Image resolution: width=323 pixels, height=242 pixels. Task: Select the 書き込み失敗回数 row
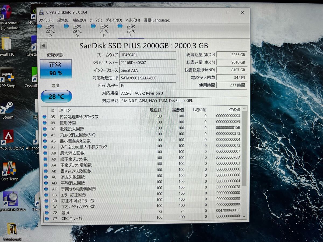click(x=142, y=170)
